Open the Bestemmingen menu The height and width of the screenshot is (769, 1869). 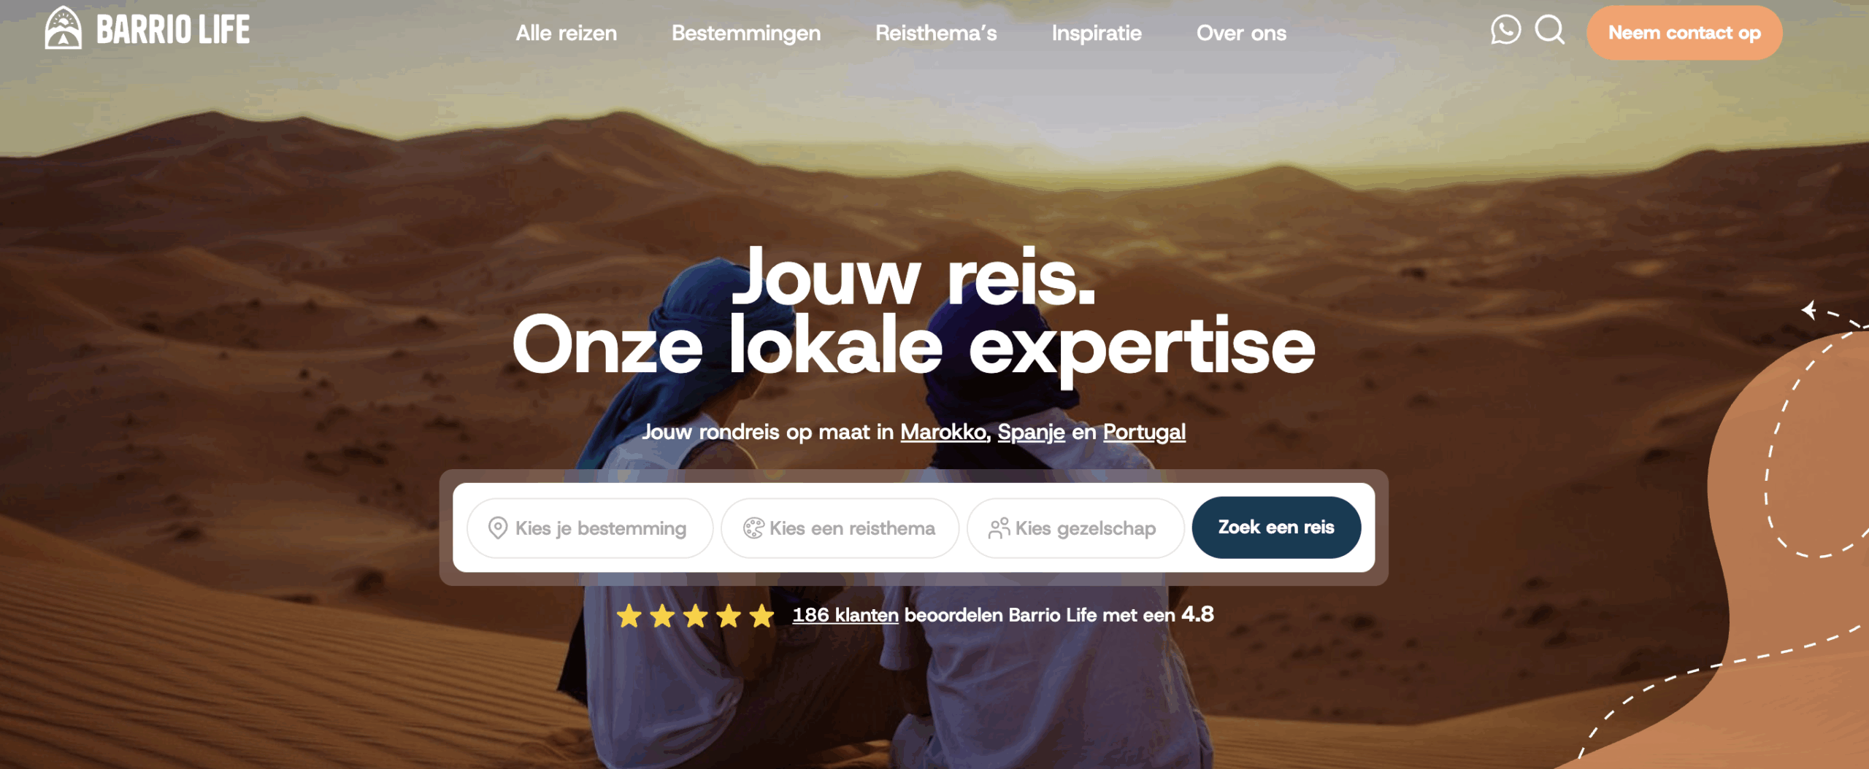pyautogui.click(x=745, y=34)
